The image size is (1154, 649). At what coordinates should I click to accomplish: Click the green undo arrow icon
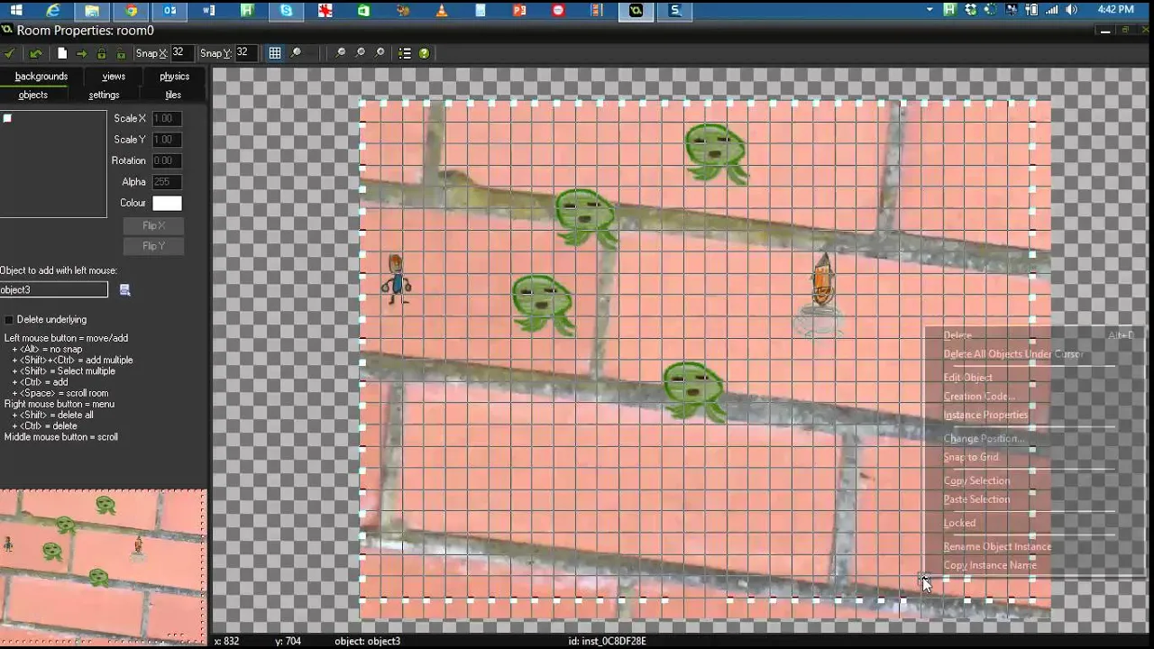[36, 53]
